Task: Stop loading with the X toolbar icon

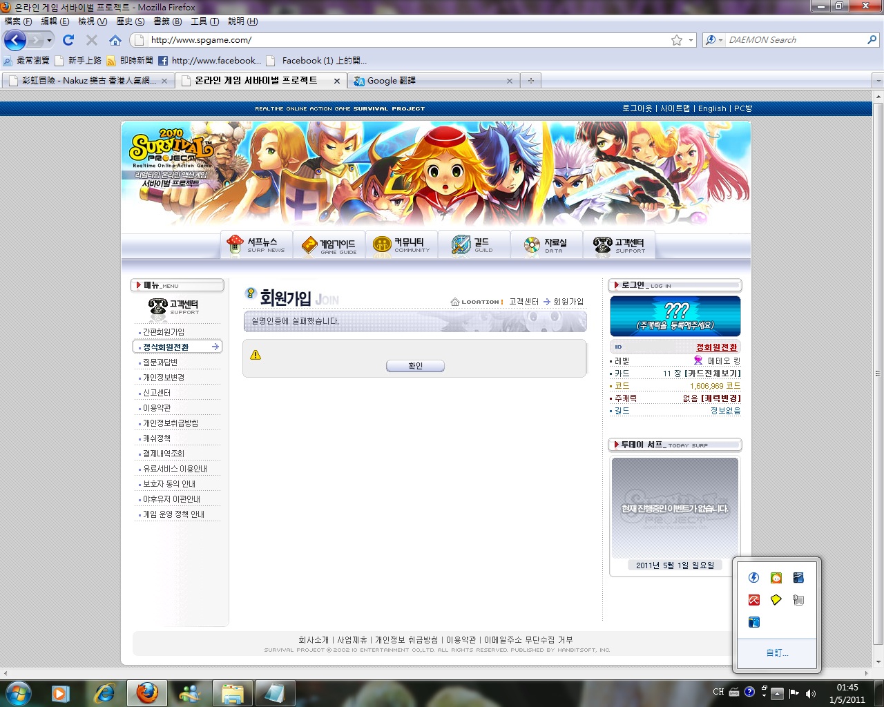Action: (92, 40)
